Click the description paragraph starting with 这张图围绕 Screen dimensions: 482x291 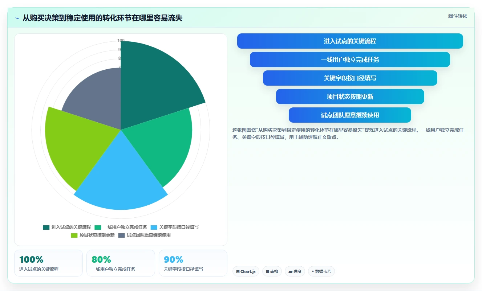point(348,134)
